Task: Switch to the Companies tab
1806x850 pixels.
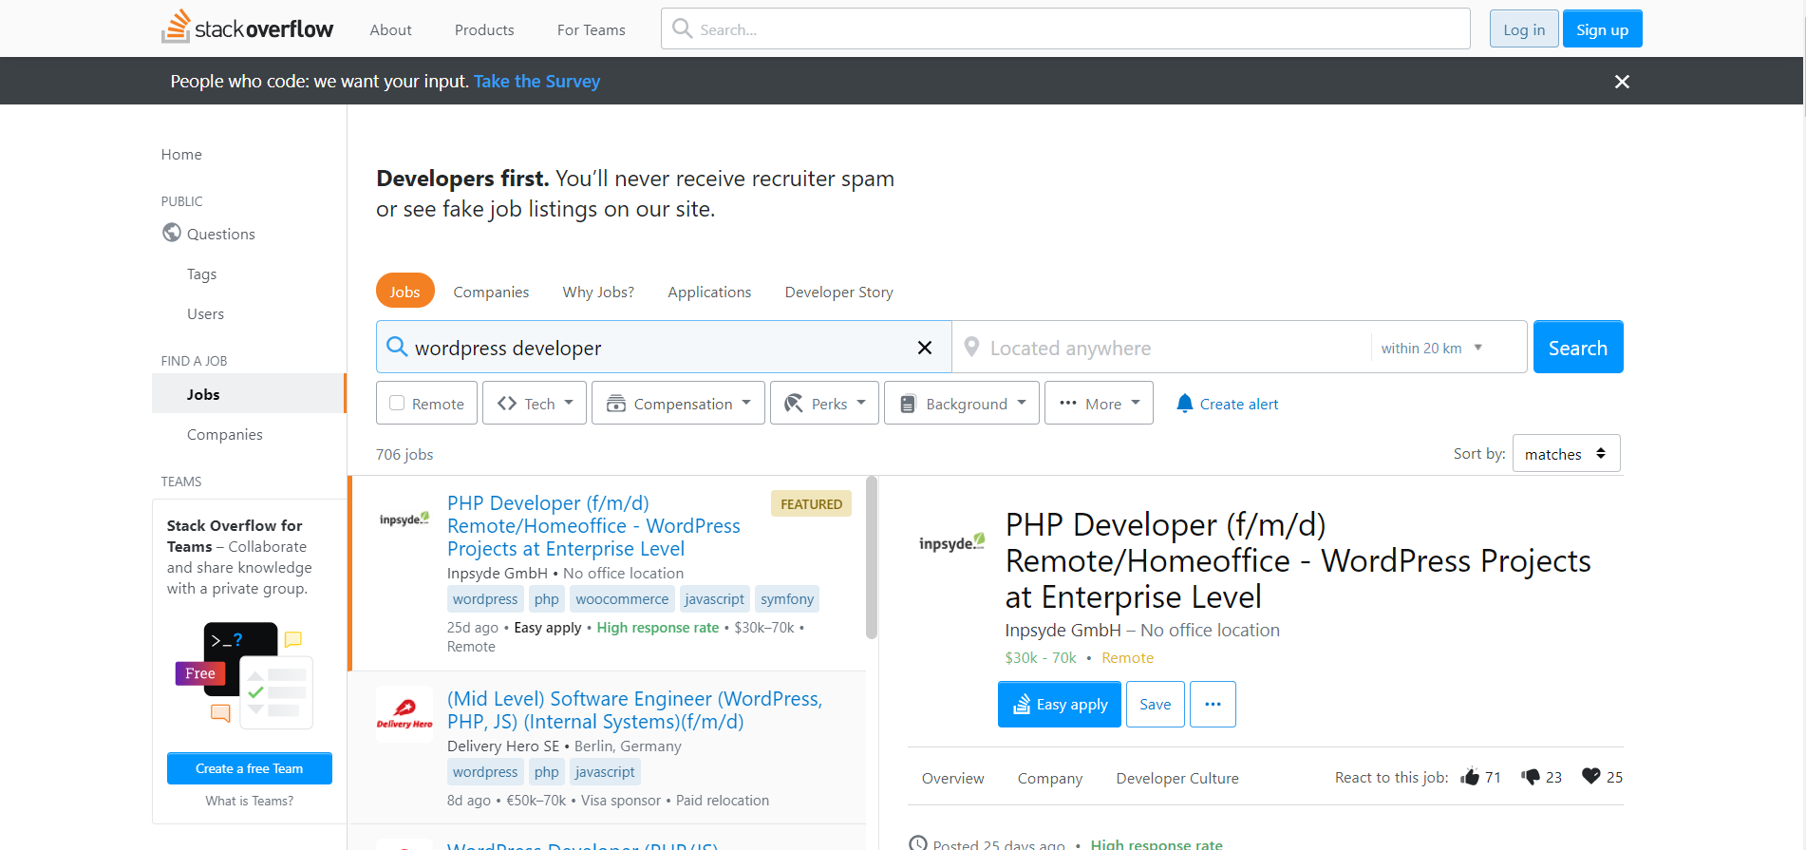Action: [491, 292]
